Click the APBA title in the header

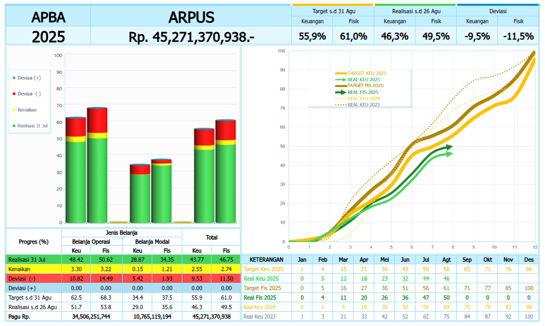pos(48,17)
